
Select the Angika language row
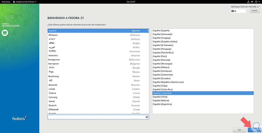[x=98, y=43]
